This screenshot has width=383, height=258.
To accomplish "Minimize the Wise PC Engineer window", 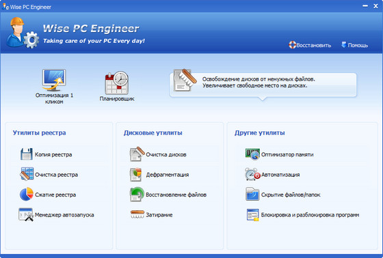I will (365, 6).
